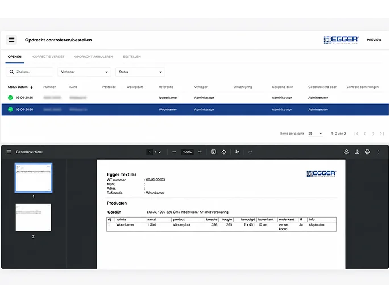This screenshot has height=292, width=390.
Task: Toggle PDF viewer sidebar menu icon
Action: (x=9, y=152)
